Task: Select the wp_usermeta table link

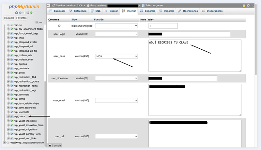Action: click(22, 112)
